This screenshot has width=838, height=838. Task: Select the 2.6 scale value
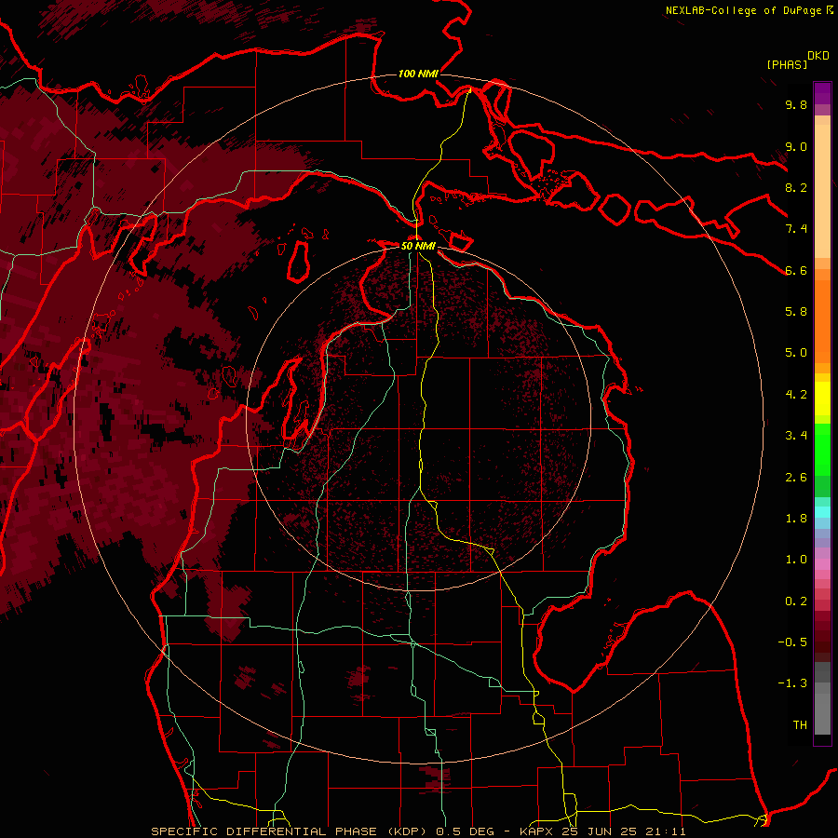point(796,478)
